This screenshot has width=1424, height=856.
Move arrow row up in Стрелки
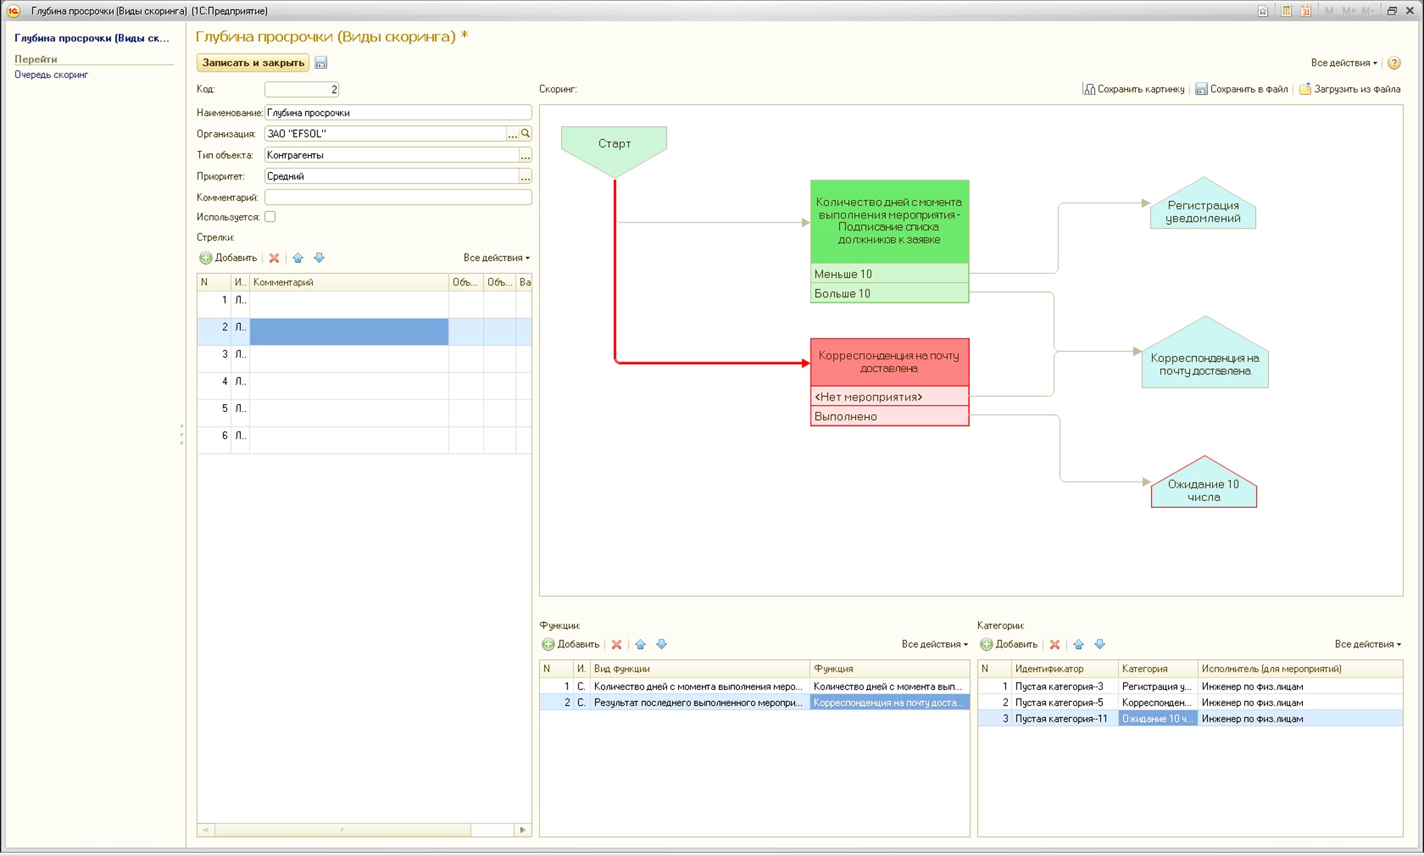pyautogui.click(x=297, y=258)
